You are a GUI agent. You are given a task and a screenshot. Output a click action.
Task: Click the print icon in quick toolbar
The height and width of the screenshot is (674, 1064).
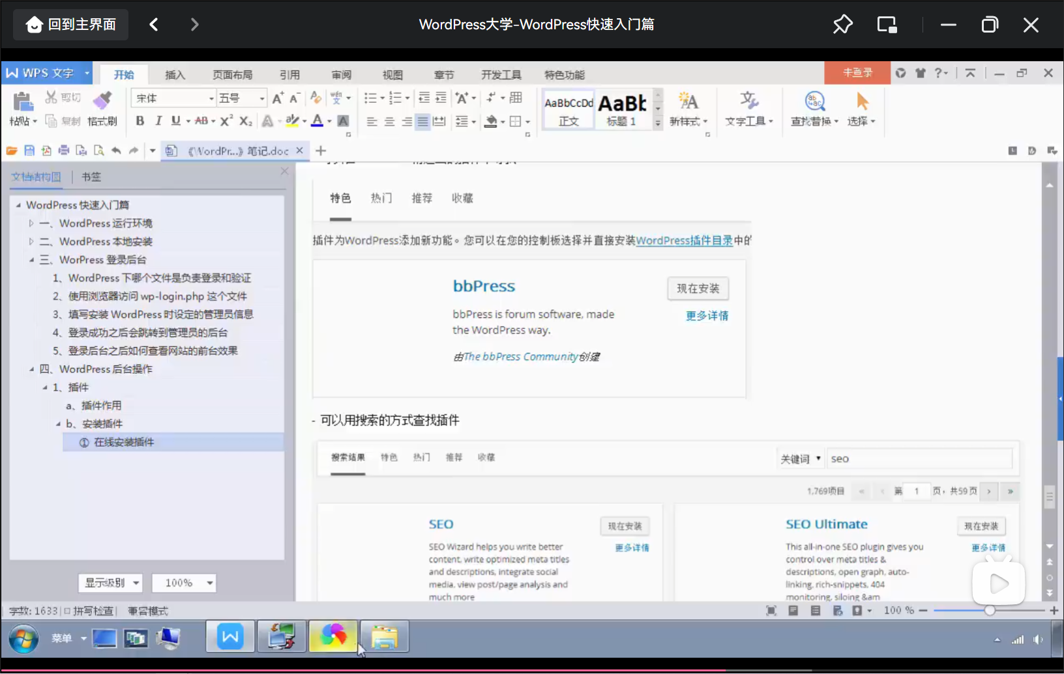[64, 150]
